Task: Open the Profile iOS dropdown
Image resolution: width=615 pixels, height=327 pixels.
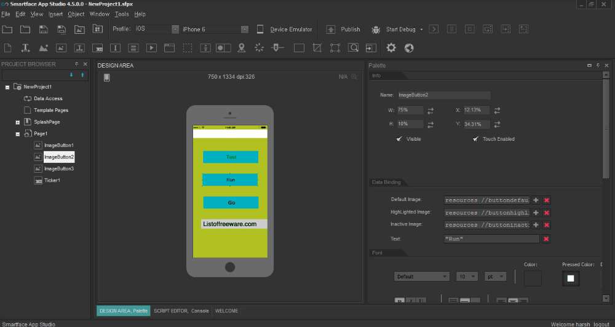Action: [175, 30]
